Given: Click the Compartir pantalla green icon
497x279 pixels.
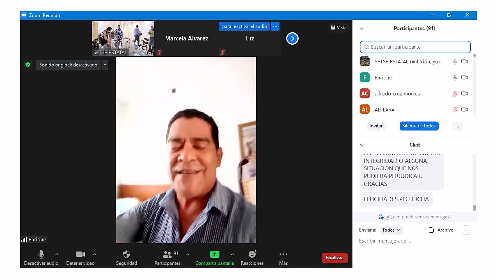Looking at the screenshot, I should pyautogui.click(x=214, y=254).
